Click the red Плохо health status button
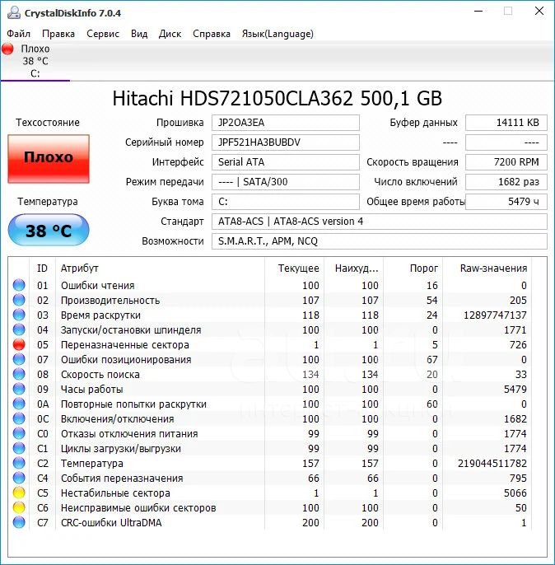The width and height of the screenshot is (555, 565). tap(49, 158)
